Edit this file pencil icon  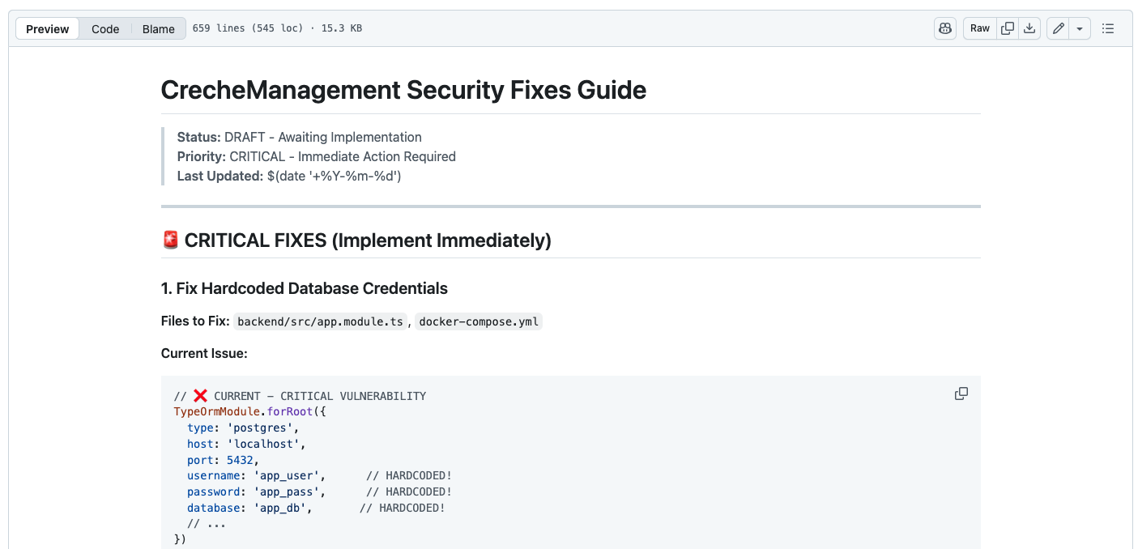click(x=1058, y=28)
